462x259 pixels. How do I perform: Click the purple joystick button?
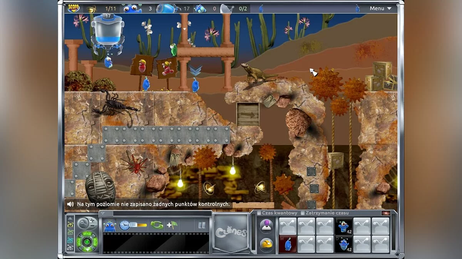(x=266, y=226)
